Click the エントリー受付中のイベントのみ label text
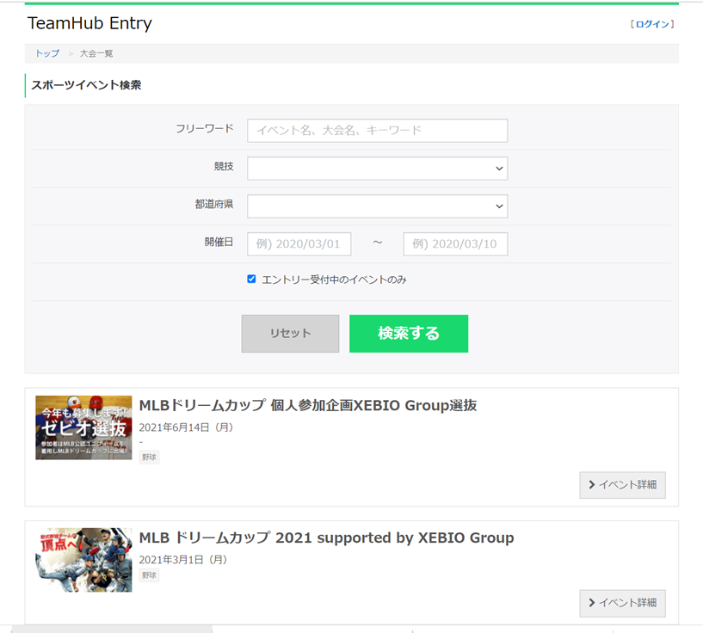Screen dimensions: 703x633 pyautogui.click(x=334, y=280)
